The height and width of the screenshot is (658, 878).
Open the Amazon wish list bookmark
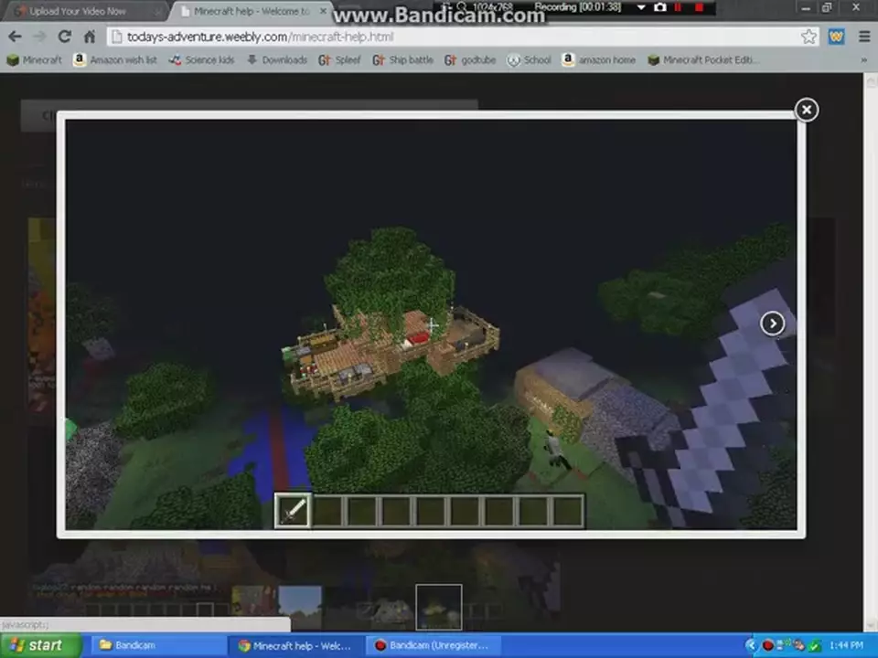tap(115, 60)
